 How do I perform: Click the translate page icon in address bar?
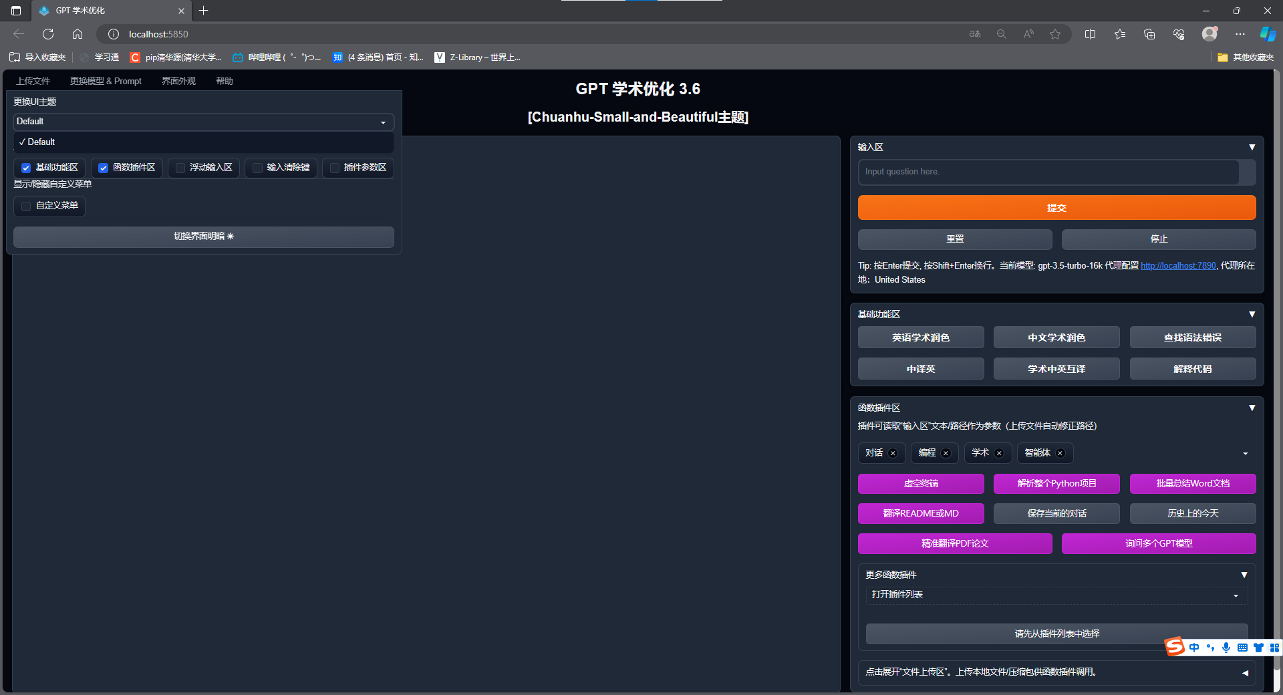click(975, 34)
